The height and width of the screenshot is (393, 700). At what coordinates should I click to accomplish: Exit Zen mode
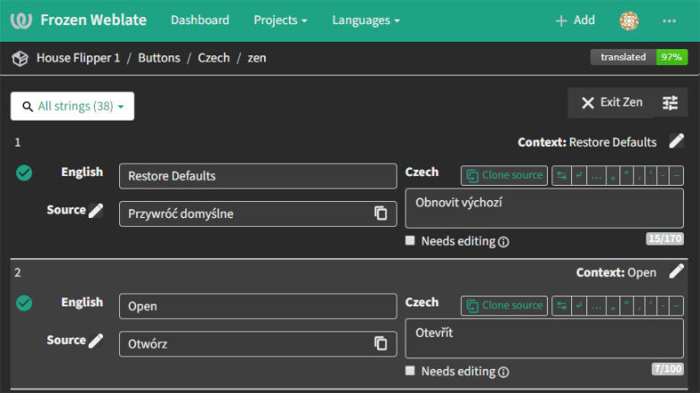tap(611, 103)
